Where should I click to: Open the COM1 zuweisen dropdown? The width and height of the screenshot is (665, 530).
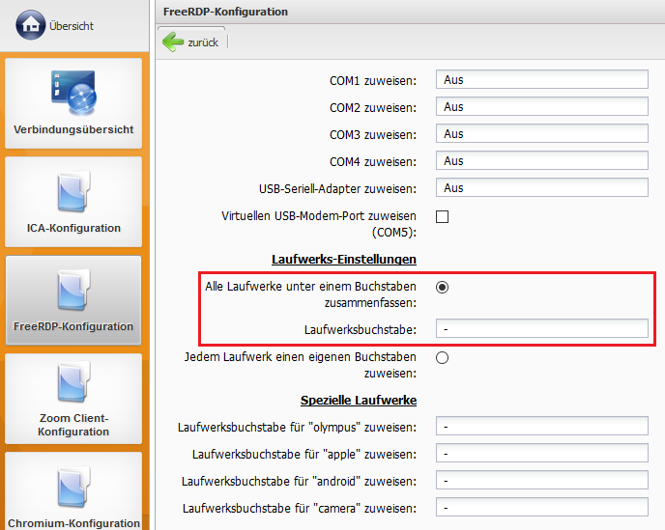(x=541, y=80)
